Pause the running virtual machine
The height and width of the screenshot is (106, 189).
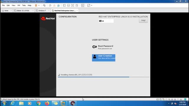click(x=36, y=5)
